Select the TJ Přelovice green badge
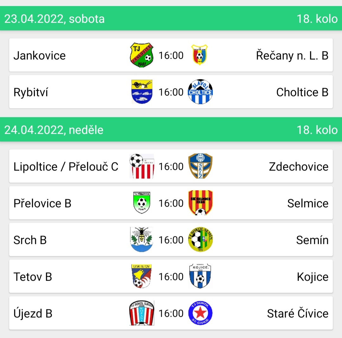The width and height of the screenshot is (342, 338). pos(142,203)
